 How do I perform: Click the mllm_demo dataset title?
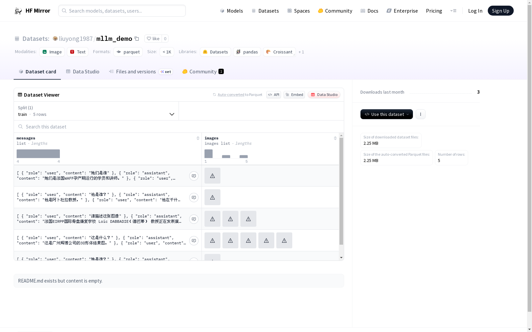pos(114,39)
